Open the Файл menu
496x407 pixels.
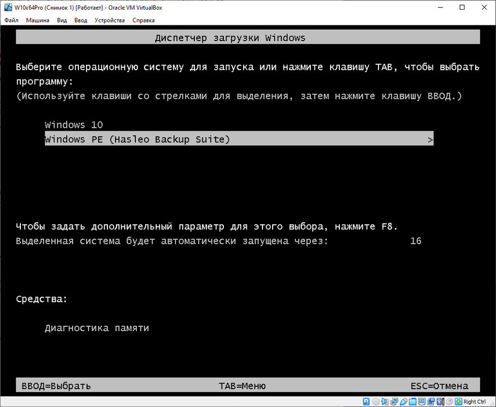11,20
